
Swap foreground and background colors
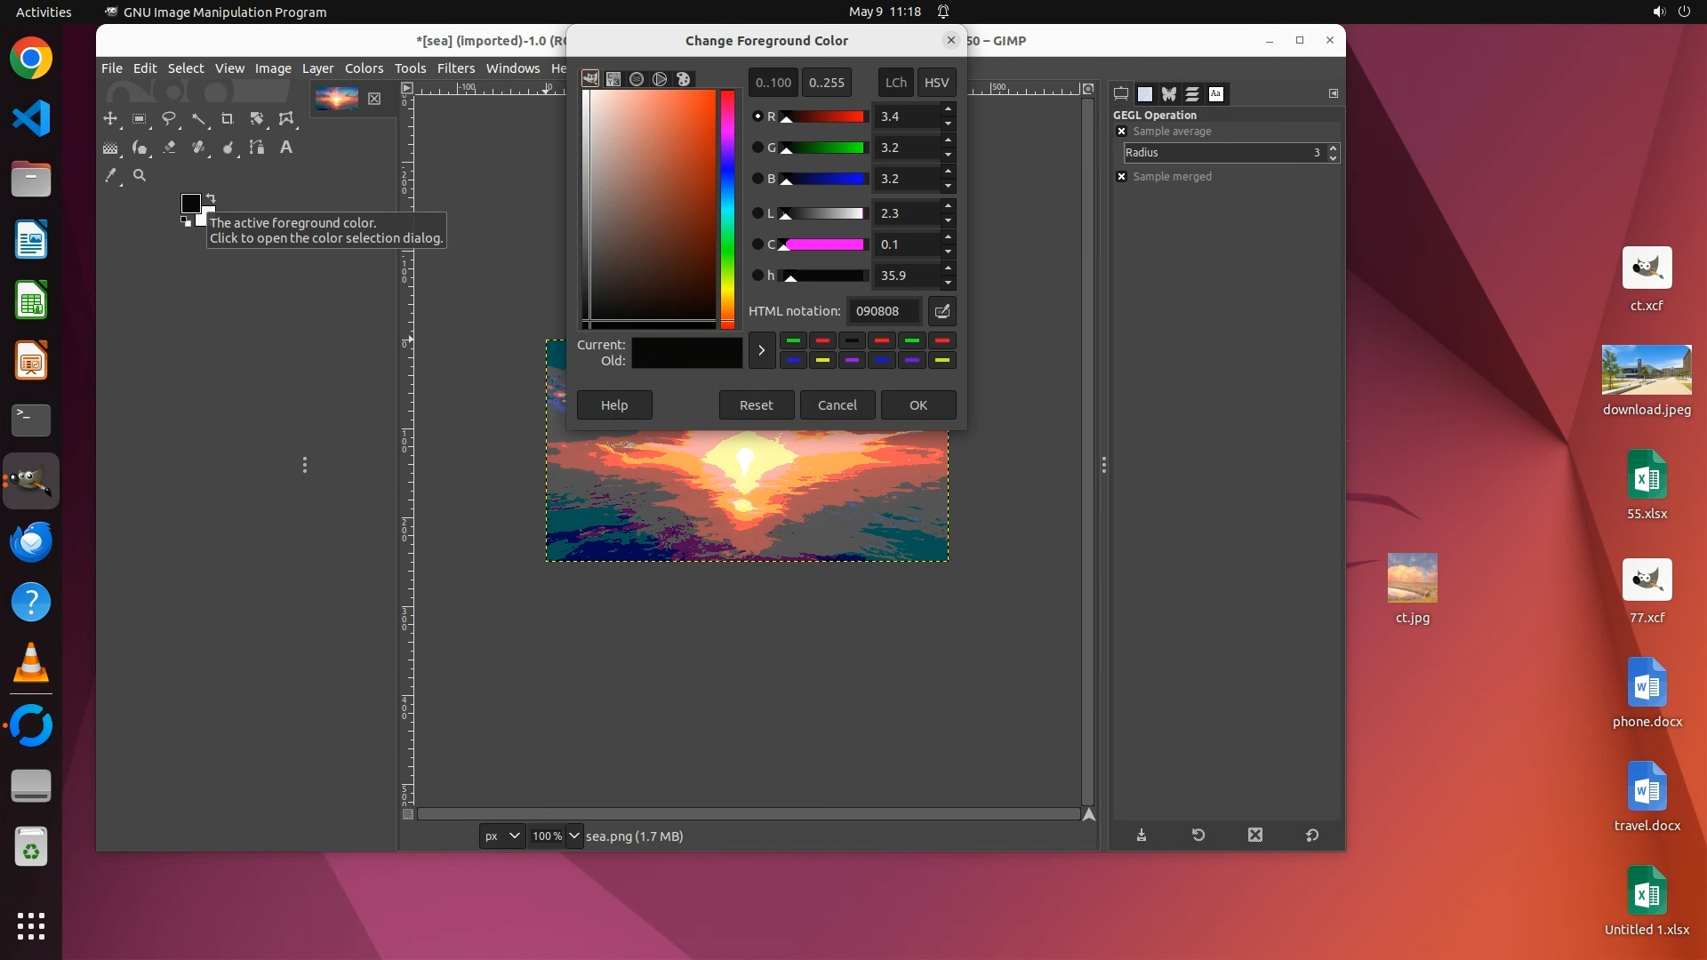pyautogui.click(x=211, y=198)
